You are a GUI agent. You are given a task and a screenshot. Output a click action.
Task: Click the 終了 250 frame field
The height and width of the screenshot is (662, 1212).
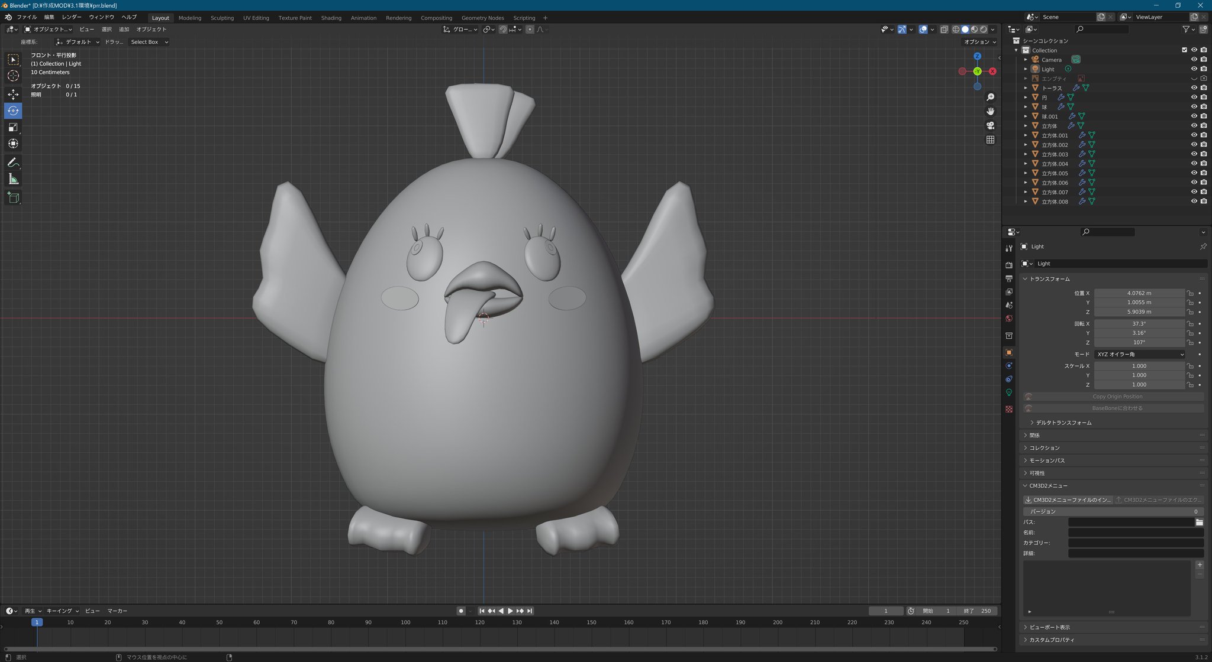coord(977,611)
